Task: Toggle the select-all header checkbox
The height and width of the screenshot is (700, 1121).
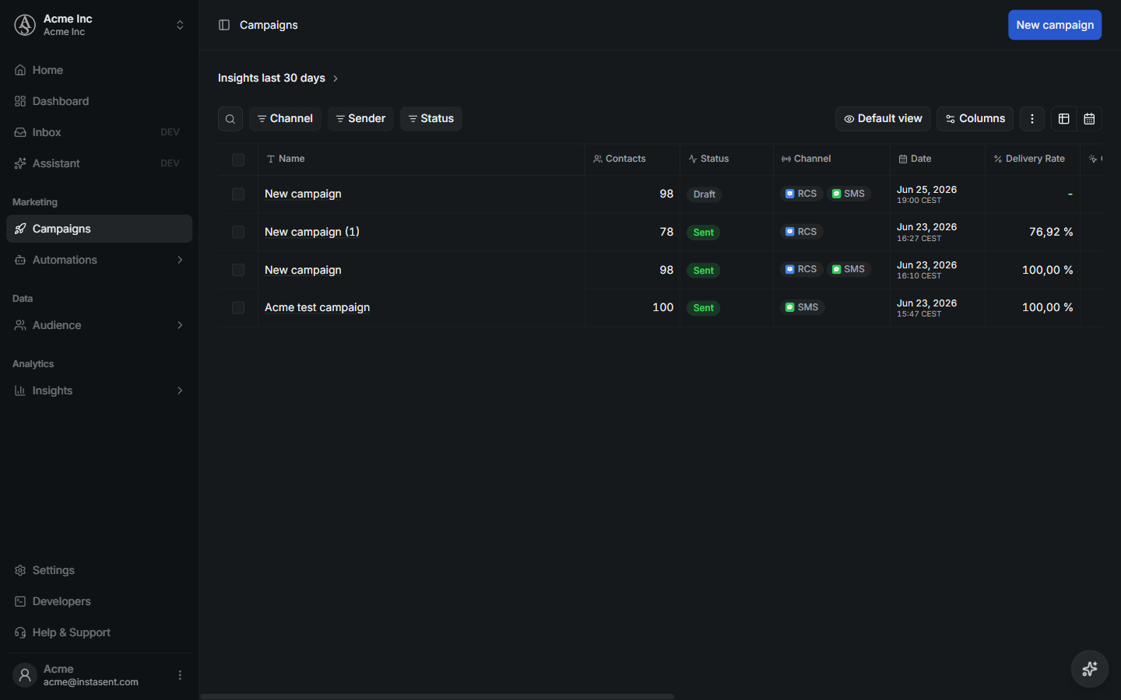Action: tap(238, 159)
